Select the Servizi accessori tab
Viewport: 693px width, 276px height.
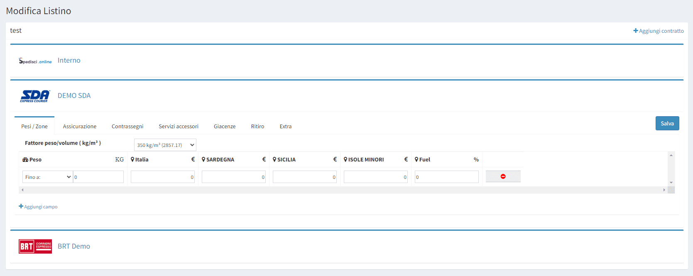pyautogui.click(x=179, y=127)
